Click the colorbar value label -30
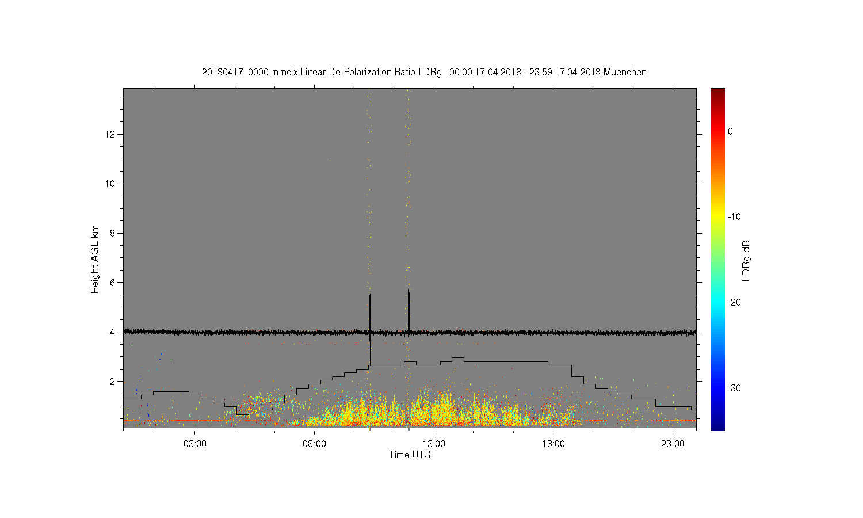The image size is (863, 518). 734,388
